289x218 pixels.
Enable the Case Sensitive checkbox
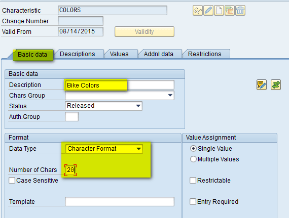click(12, 181)
